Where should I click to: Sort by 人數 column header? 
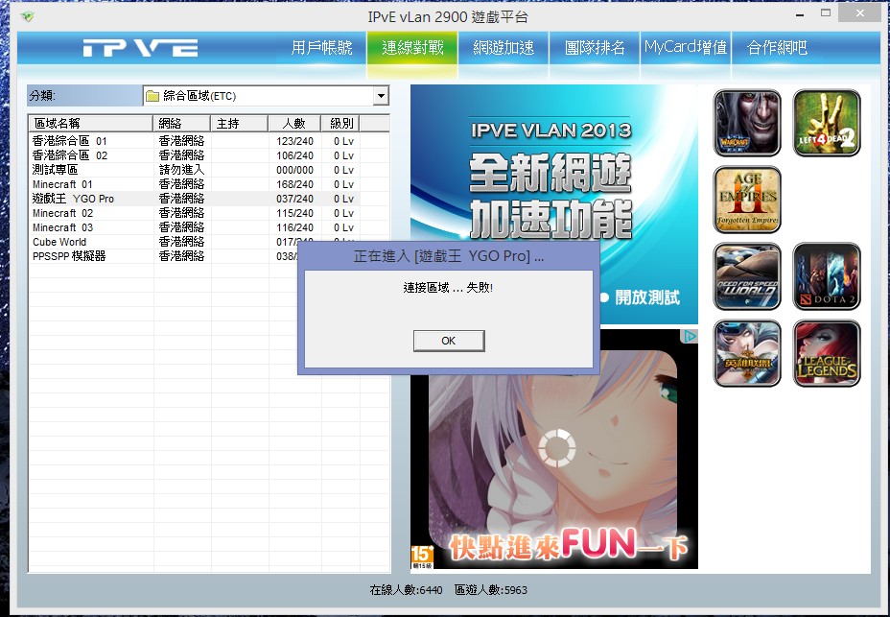294,123
